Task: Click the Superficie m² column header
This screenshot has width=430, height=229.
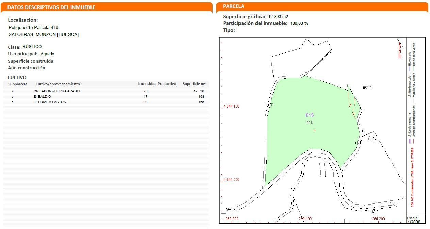Action: (194, 84)
